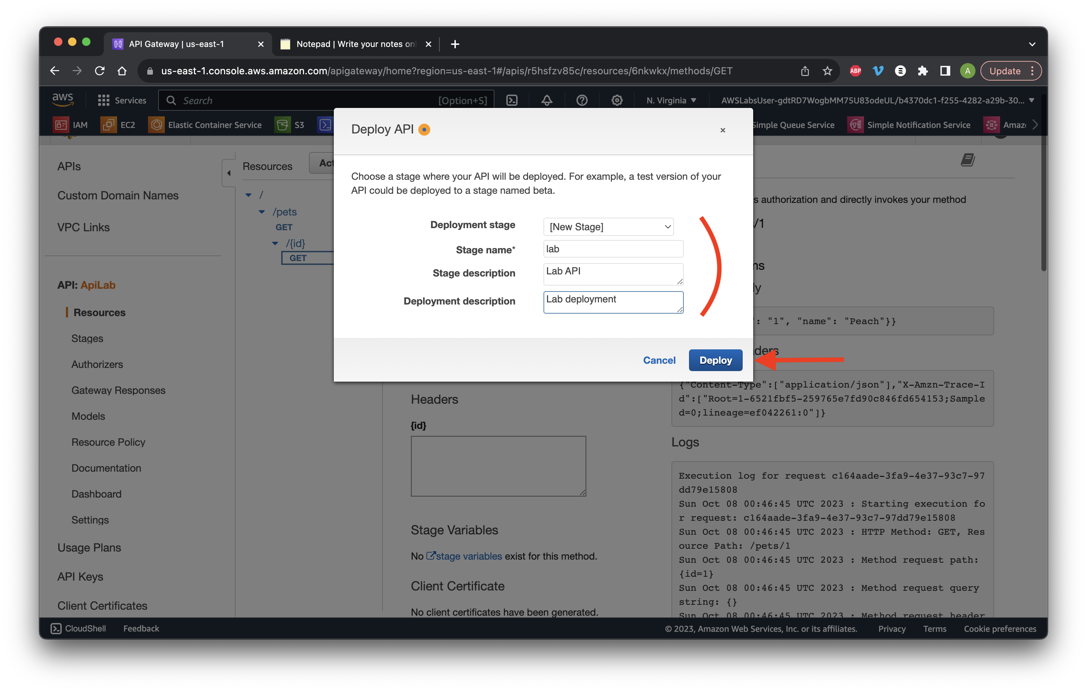Open CloudShell from the footer

coord(79,628)
